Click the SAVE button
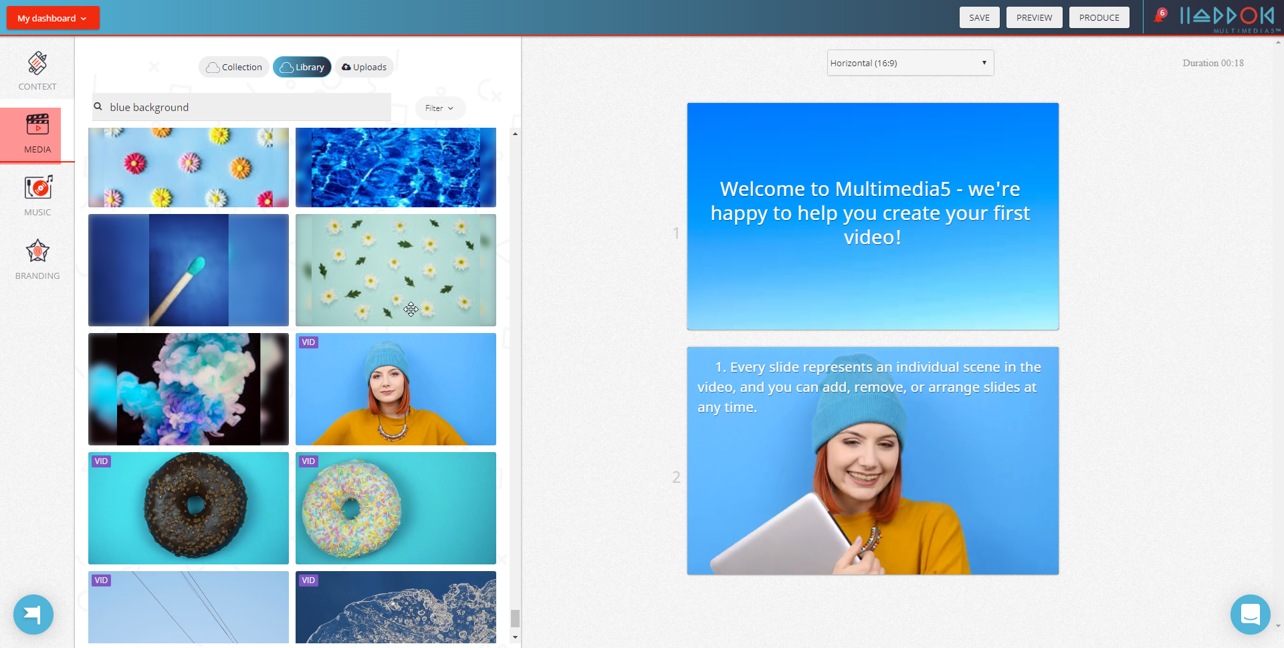Screen dimensions: 1284x648 tap(979, 17)
